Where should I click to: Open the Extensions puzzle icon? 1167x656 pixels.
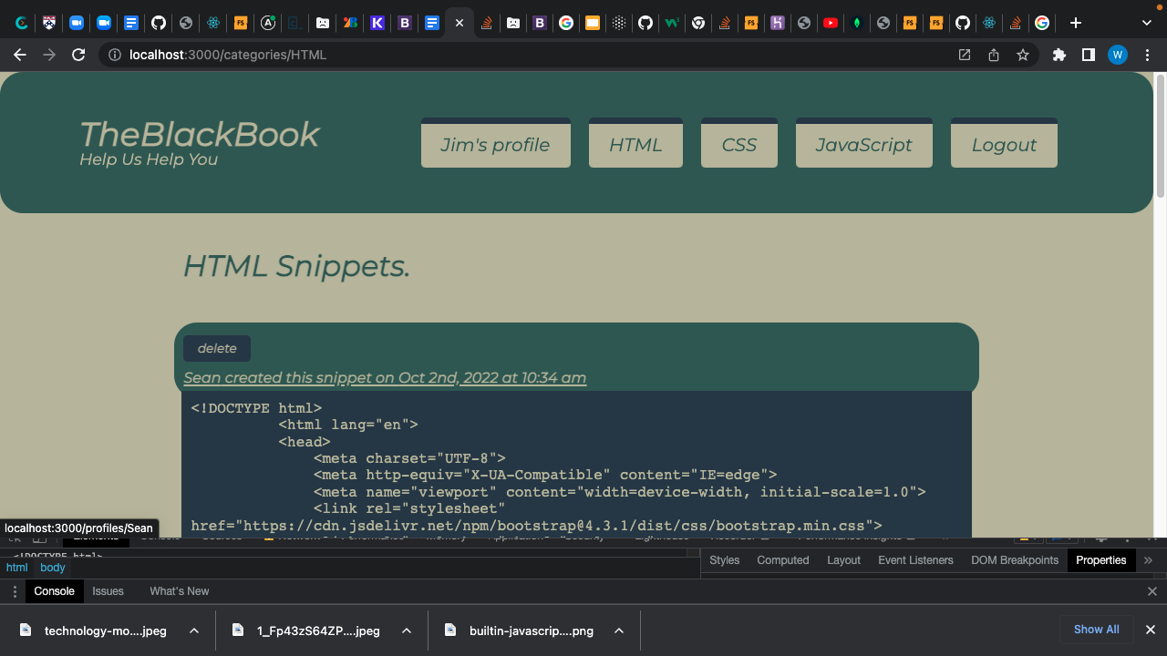point(1059,55)
